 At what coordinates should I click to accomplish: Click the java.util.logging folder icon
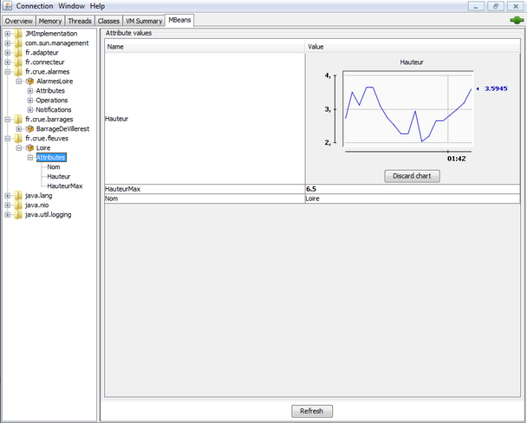pos(18,214)
